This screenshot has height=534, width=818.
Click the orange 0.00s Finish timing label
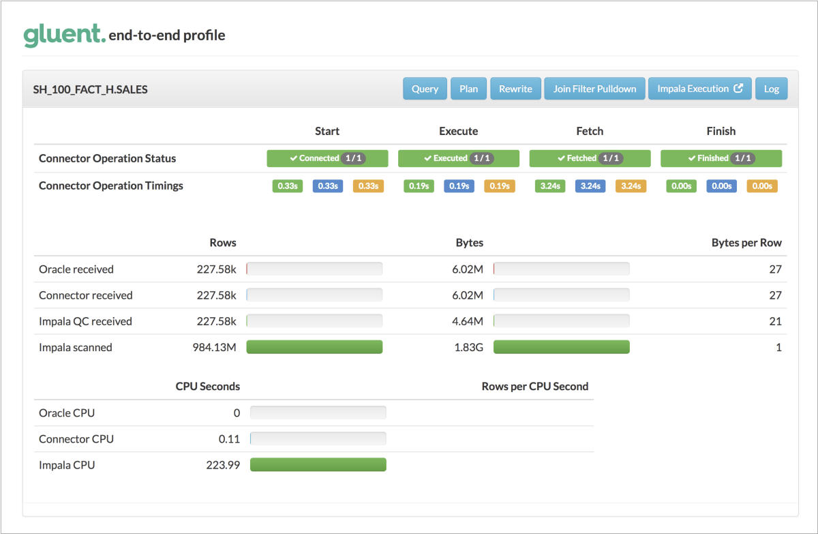coord(762,186)
